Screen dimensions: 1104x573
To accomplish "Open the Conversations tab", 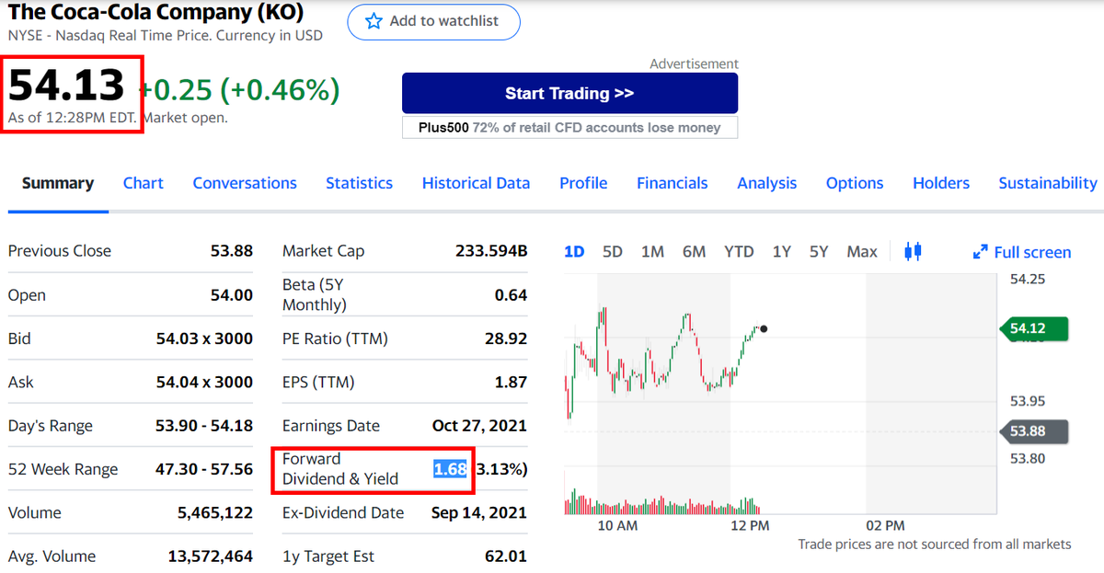I will click(245, 183).
